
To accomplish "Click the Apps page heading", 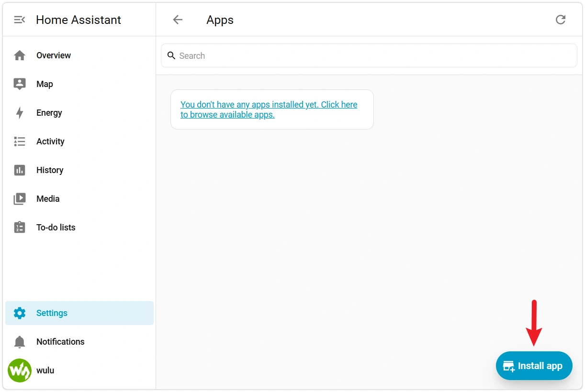I will pyautogui.click(x=220, y=20).
